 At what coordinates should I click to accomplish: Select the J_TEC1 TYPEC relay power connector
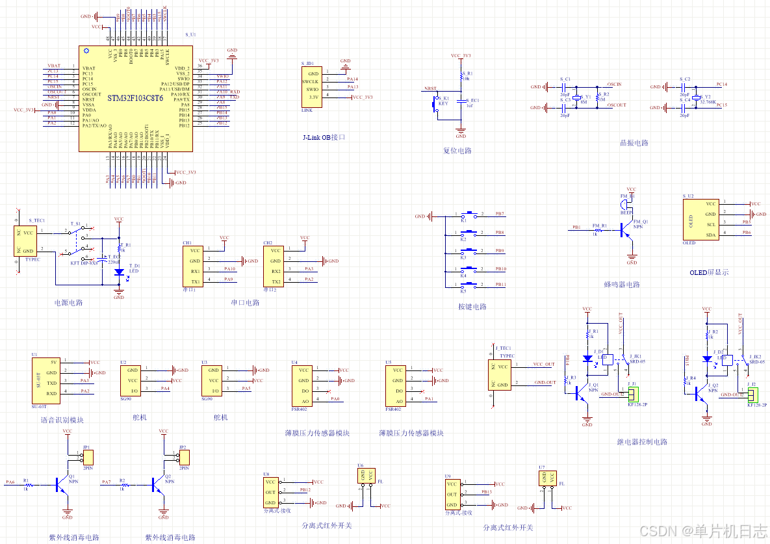tap(500, 375)
